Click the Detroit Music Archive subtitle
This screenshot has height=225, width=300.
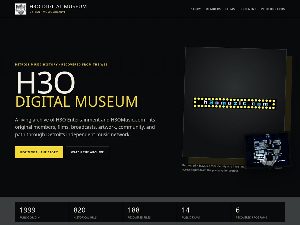[47, 12]
